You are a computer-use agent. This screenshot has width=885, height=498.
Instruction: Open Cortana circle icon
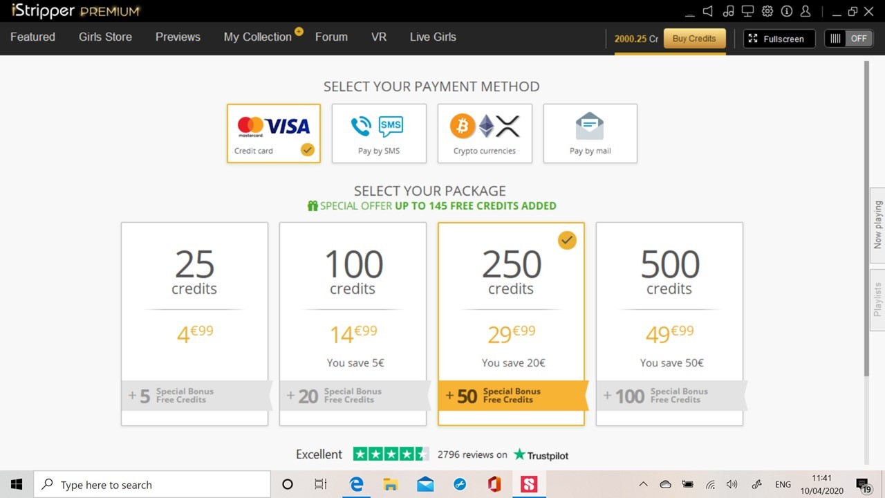point(288,484)
